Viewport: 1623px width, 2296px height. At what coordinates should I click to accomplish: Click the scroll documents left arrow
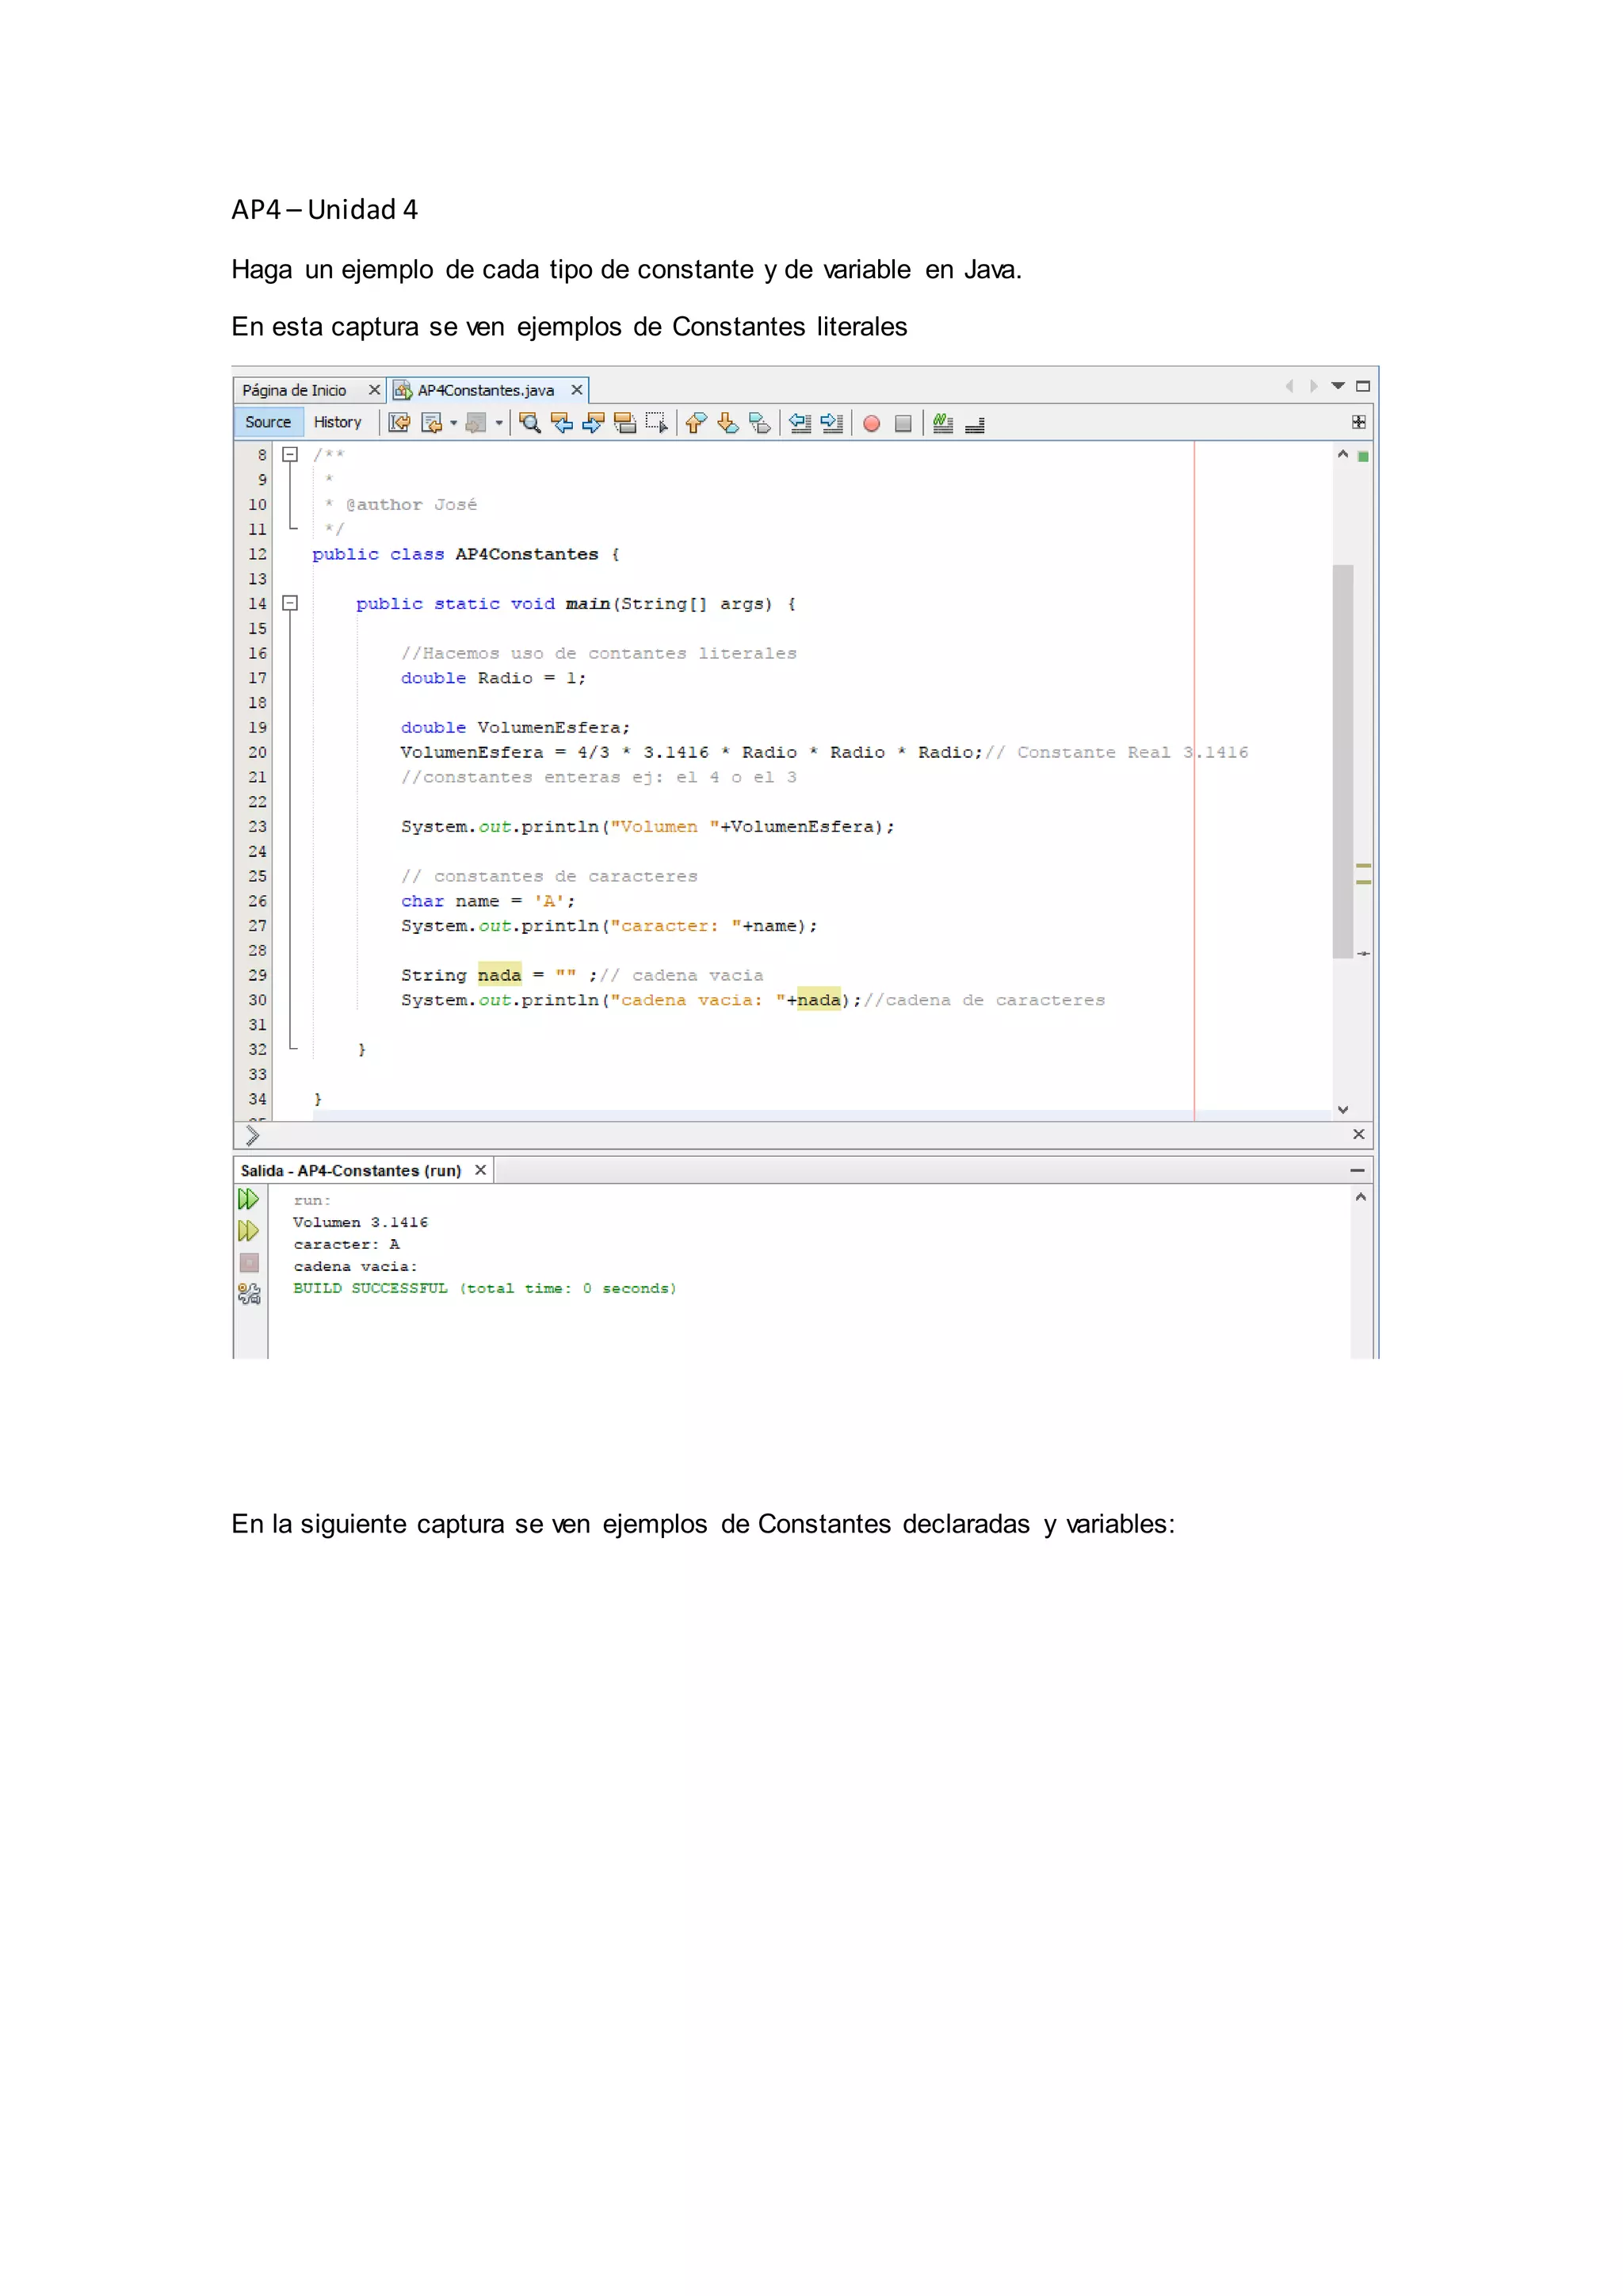tap(1289, 386)
